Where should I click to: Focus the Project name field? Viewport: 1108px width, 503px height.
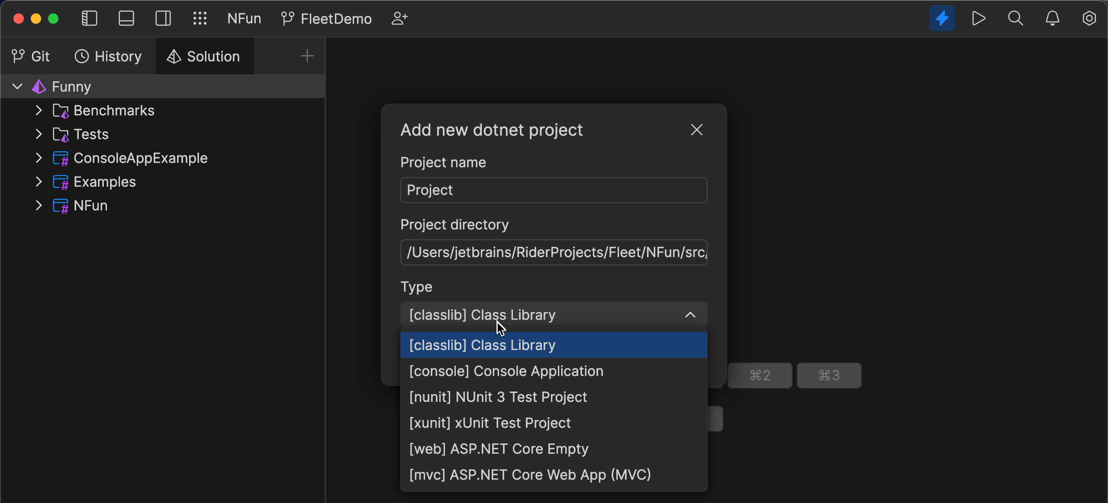pos(554,190)
